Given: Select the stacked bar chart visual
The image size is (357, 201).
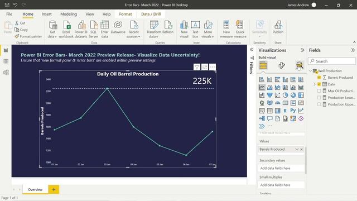Looking at the screenshot, I should pos(262,79).
